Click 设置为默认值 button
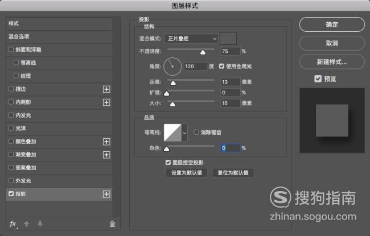 pos(187,172)
